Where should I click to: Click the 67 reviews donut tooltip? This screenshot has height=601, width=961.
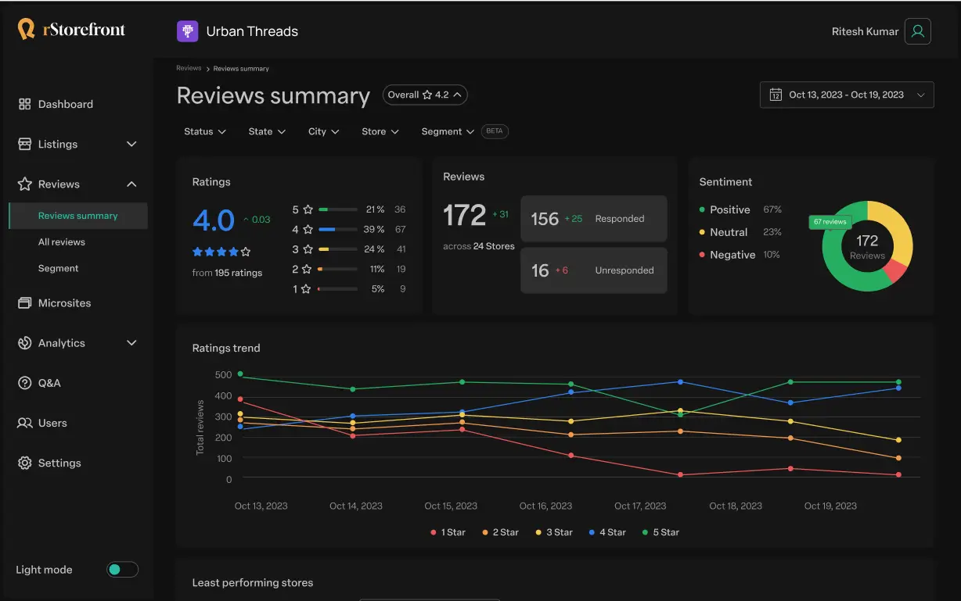click(830, 222)
